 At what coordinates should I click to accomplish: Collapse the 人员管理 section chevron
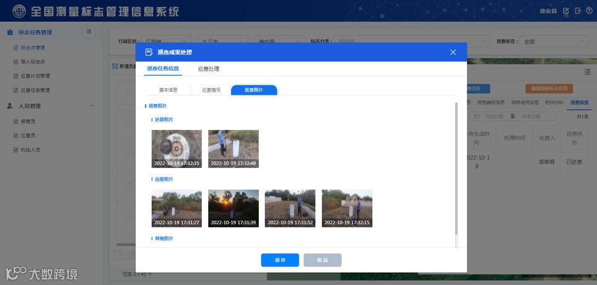[92, 106]
